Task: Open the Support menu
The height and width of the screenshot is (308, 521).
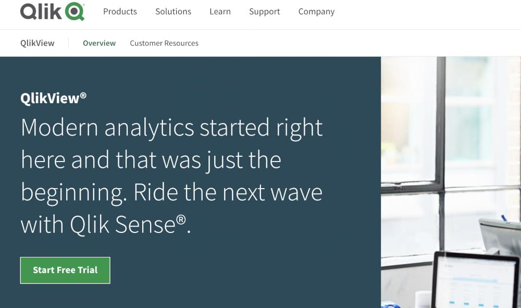Action: tap(264, 11)
